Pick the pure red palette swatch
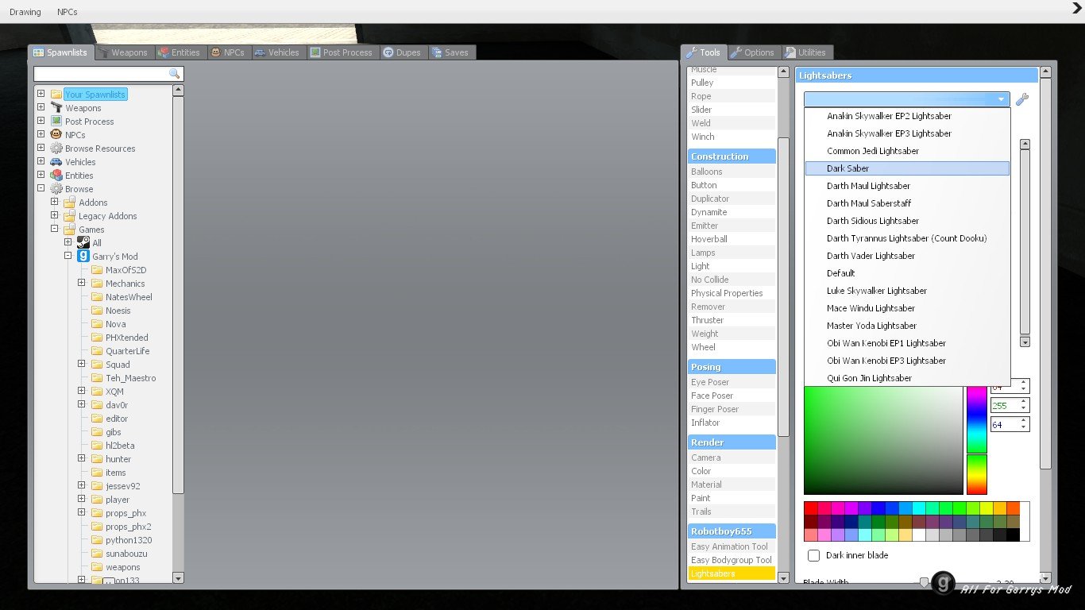 (810, 508)
